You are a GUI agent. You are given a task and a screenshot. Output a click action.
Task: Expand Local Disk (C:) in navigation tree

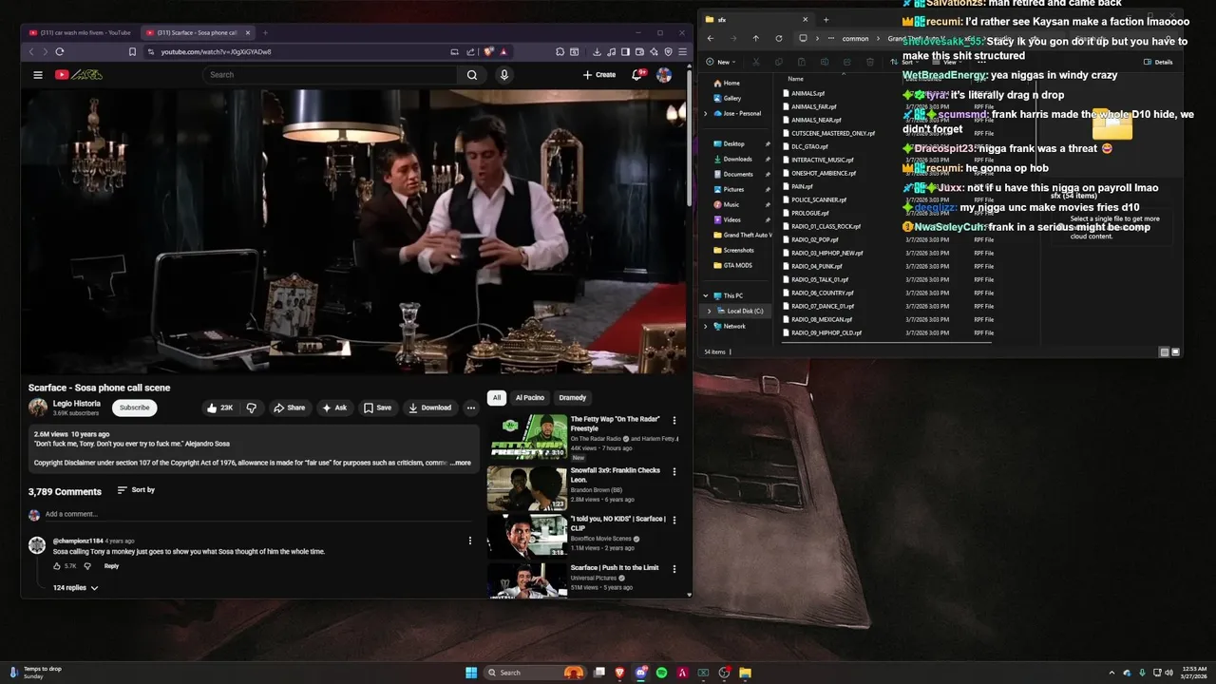tap(709, 311)
